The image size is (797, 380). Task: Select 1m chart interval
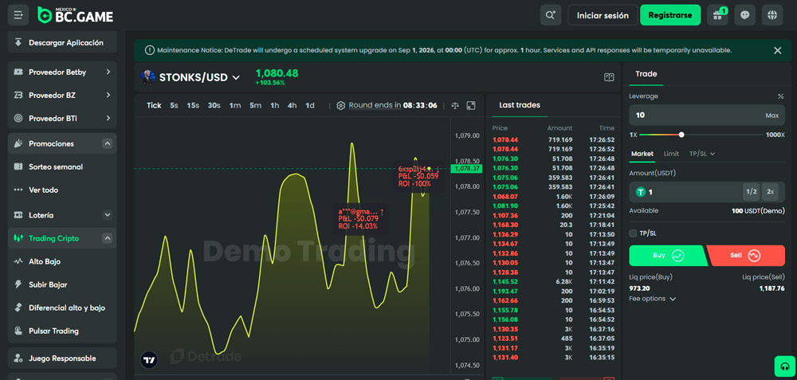point(235,106)
